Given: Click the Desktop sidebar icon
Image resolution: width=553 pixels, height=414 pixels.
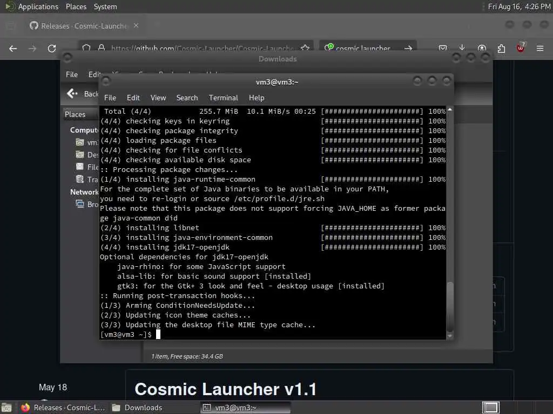Looking at the screenshot, I should tap(80, 155).
